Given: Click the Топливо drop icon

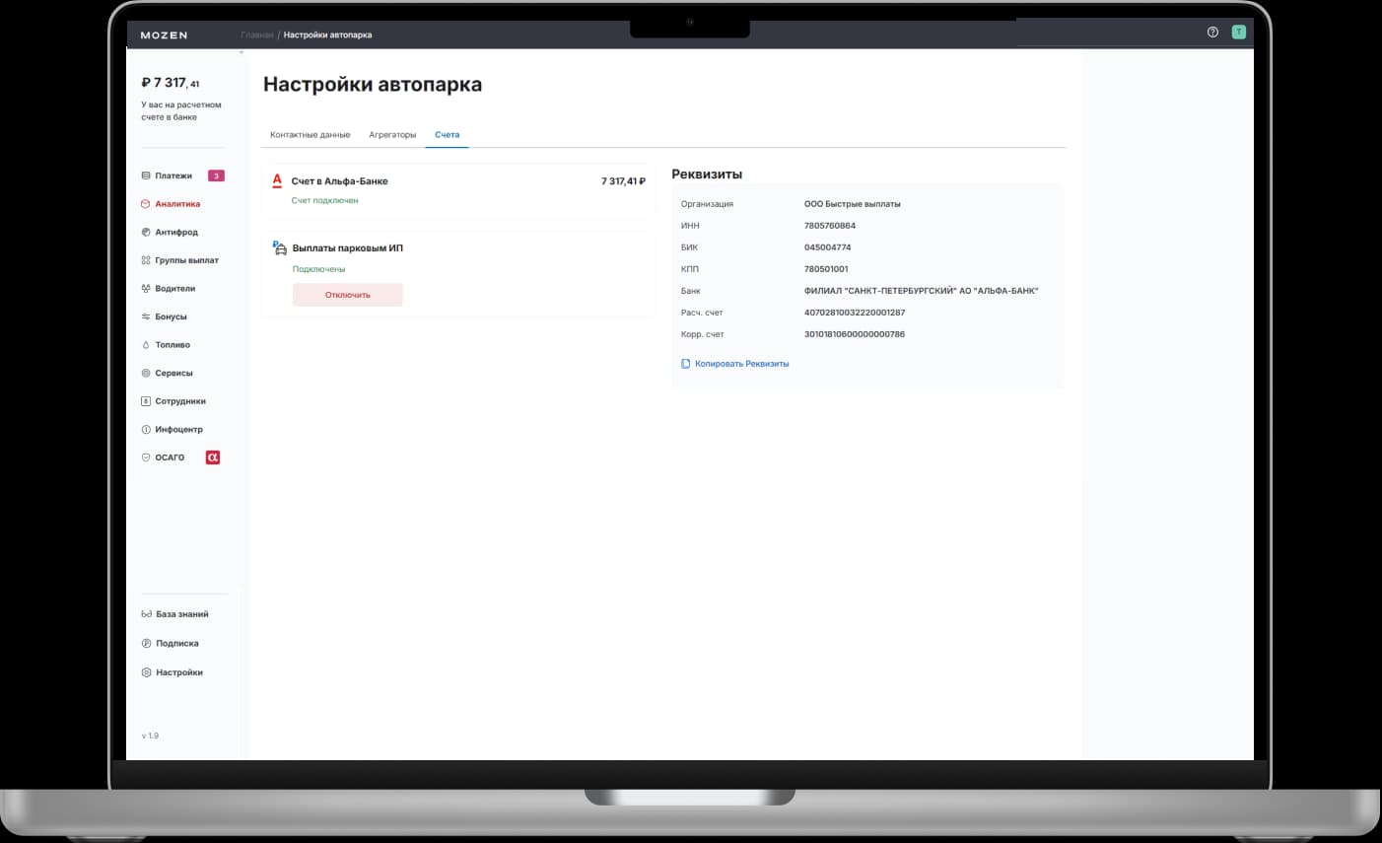Looking at the screenshot, I should [146, 345].
